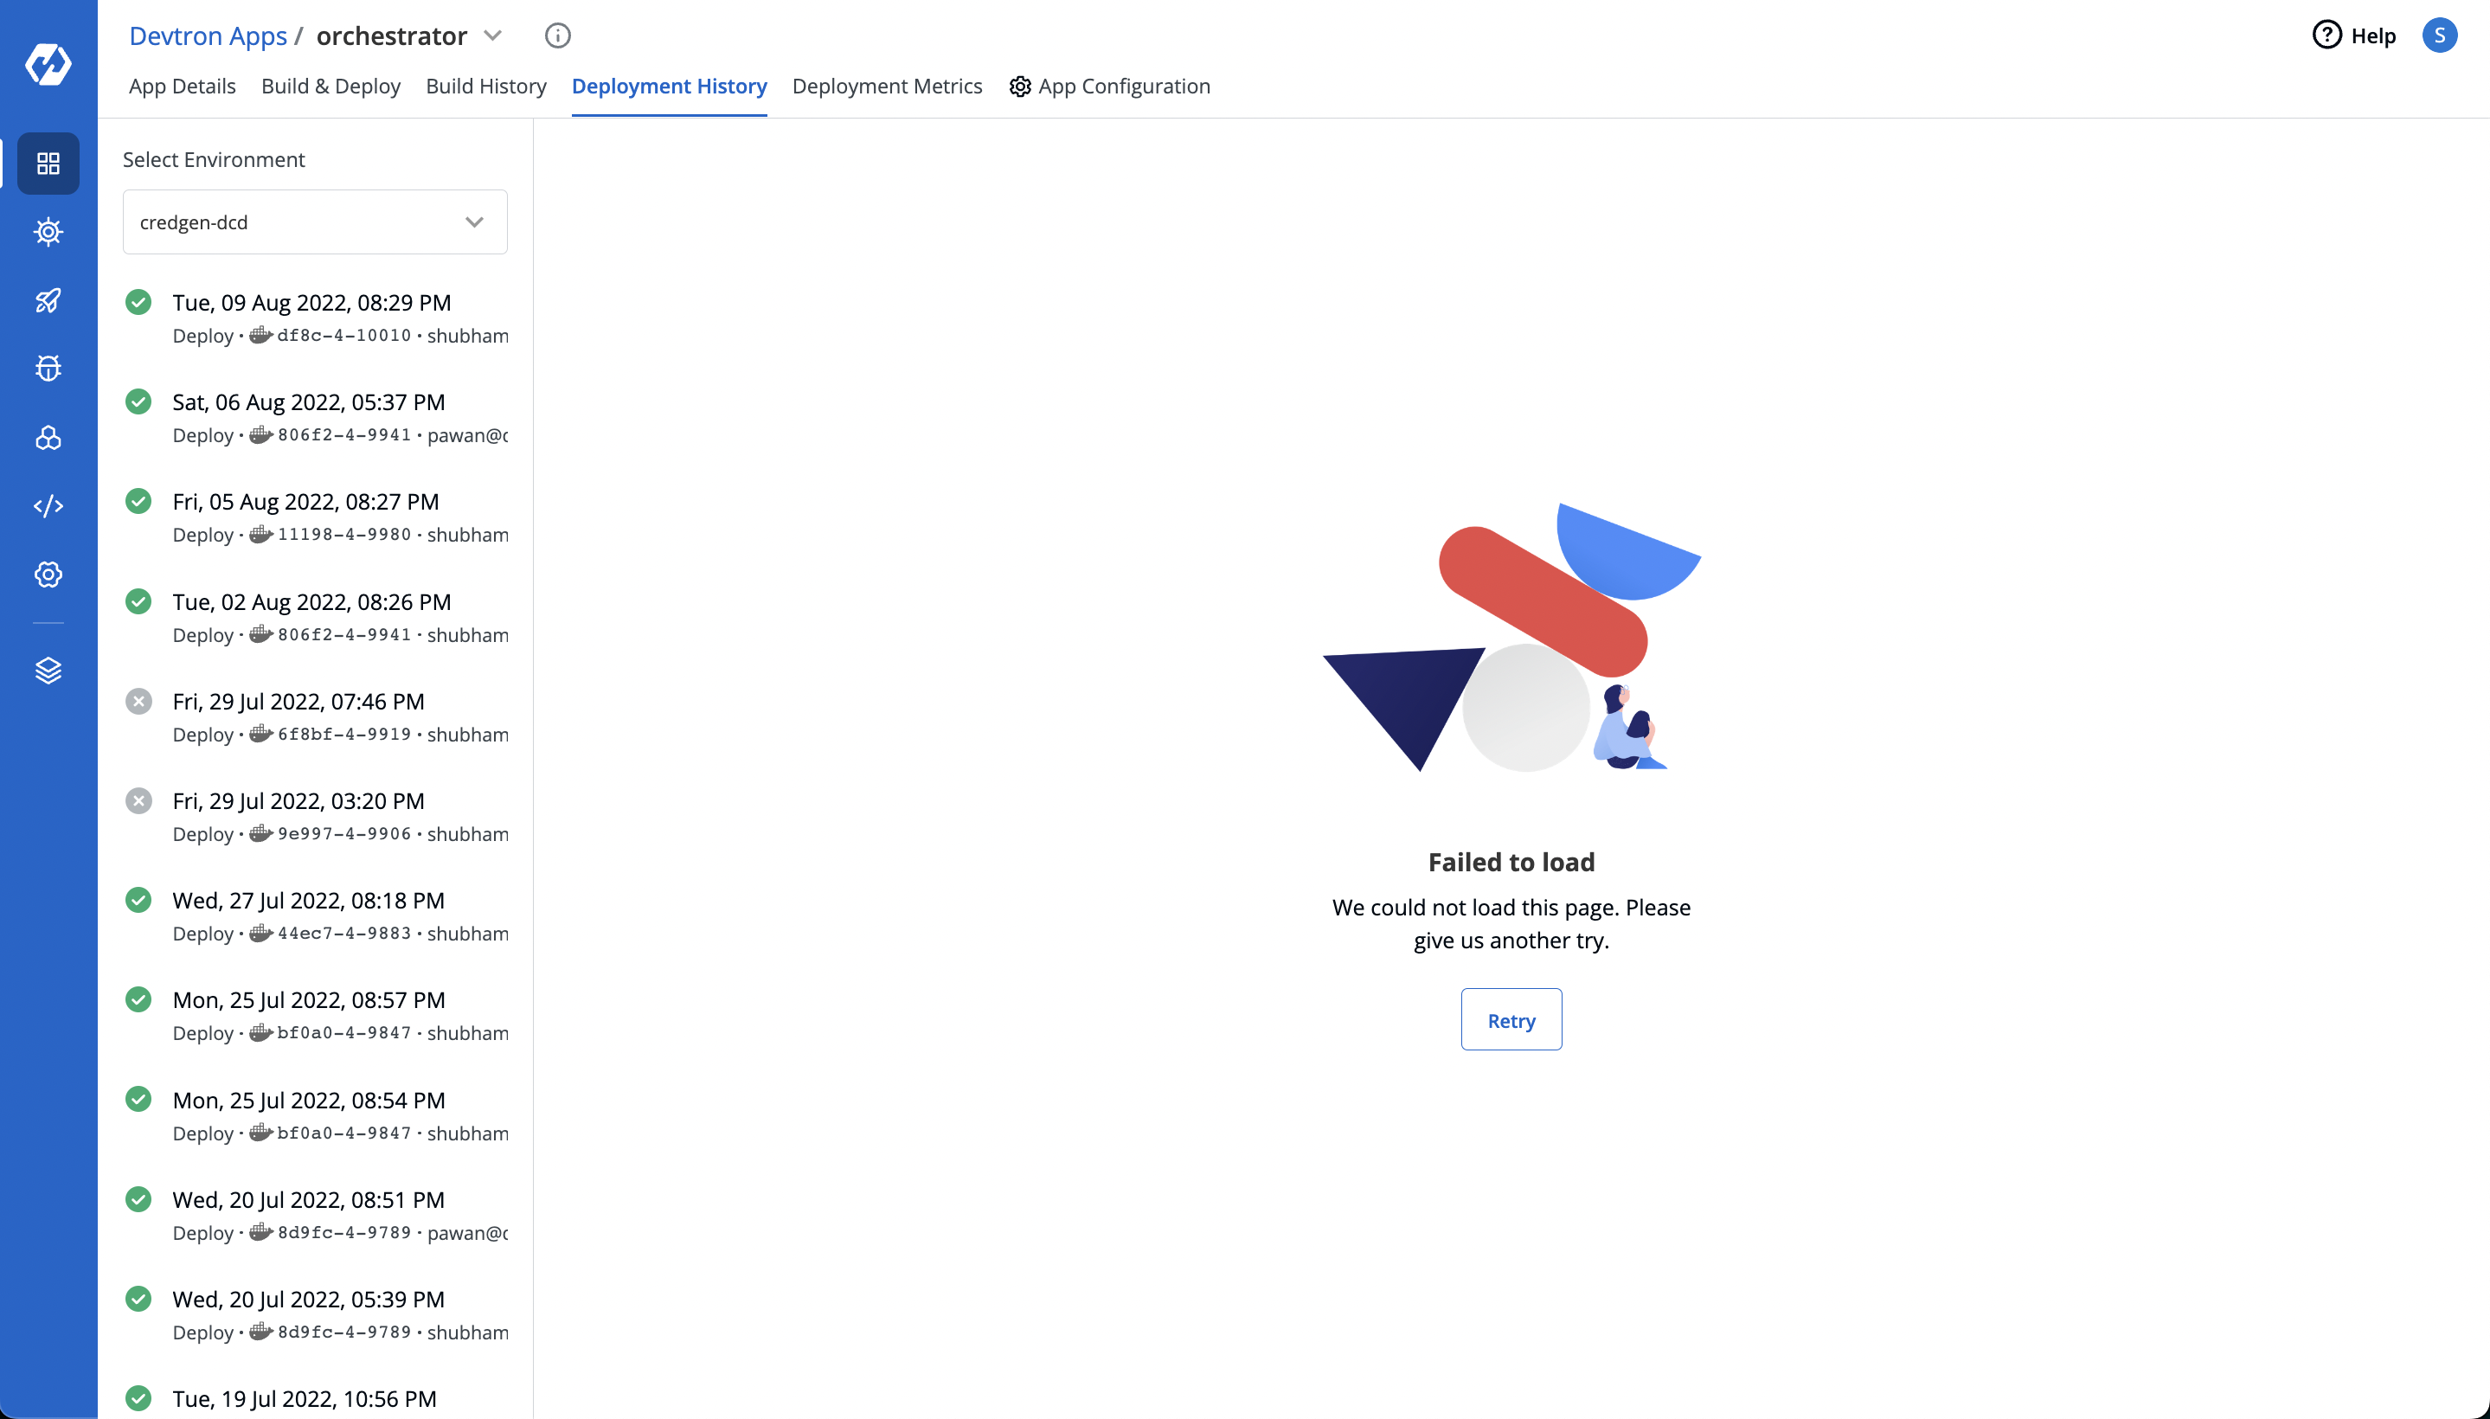Expand the orchestrator app switcher chevron
Screen dimensions: 2490x1419
tap(493, 36)
